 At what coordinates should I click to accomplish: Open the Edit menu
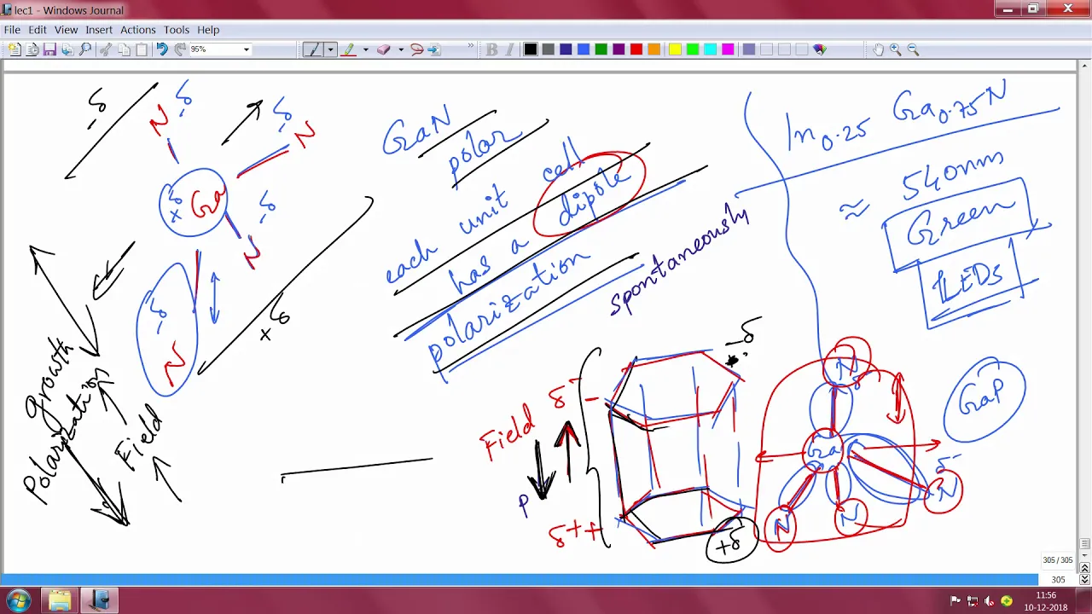(x=38, y=29)
